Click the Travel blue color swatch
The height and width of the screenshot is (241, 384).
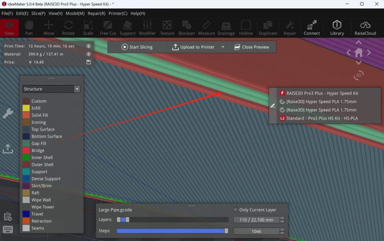click(26, 214)
